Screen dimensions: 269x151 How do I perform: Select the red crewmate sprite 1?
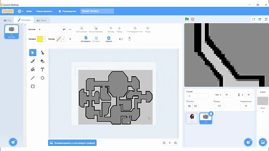click(192, 118)
